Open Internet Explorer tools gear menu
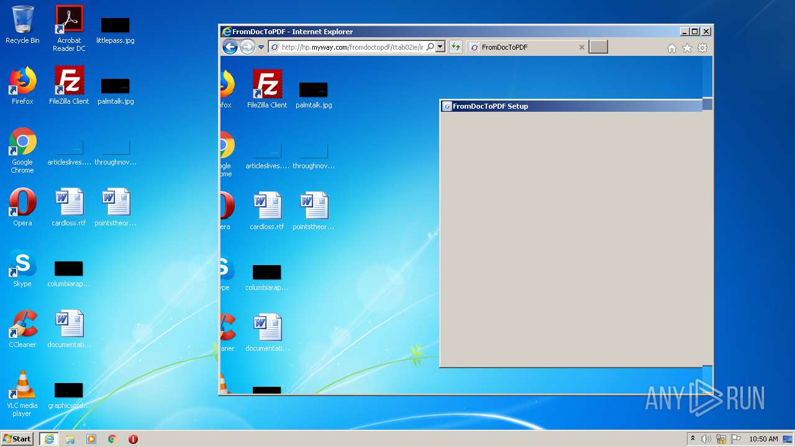Image resolution: width=795 pixels, height=447 pixels. 702,48
